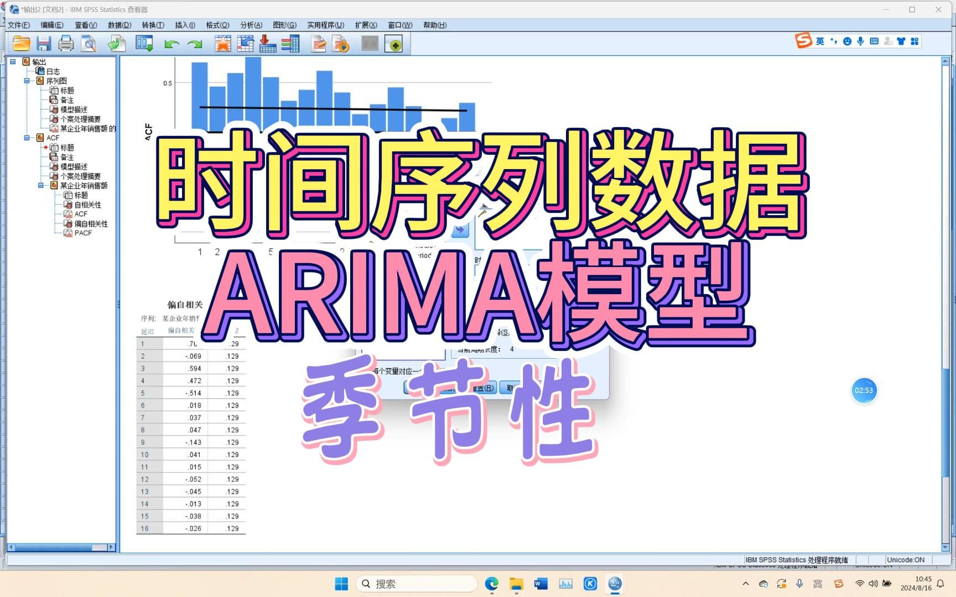Screen dimensions: 956x597
Task: Click the 02:53 recording progress bubble
Action: 864,390
